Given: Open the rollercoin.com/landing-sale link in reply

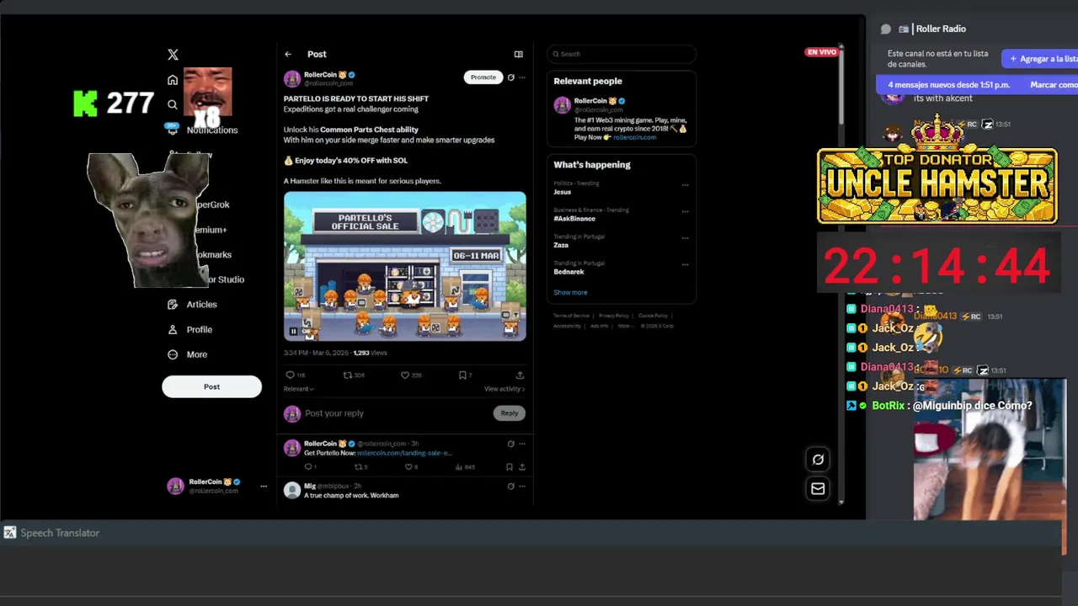Looking at the screenshot, I should pos(405,453).
